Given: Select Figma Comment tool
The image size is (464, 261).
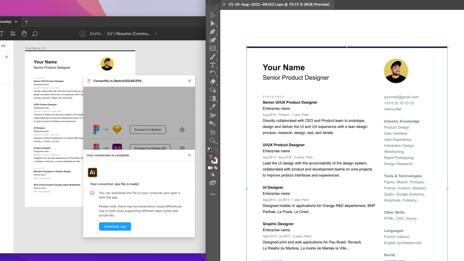Looking at the screenshot, I should [35, 34].
